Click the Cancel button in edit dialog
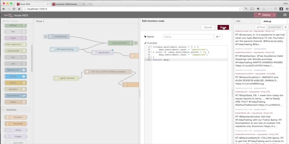This screenshot has width=289, height=144. click(x=208, y=27)
